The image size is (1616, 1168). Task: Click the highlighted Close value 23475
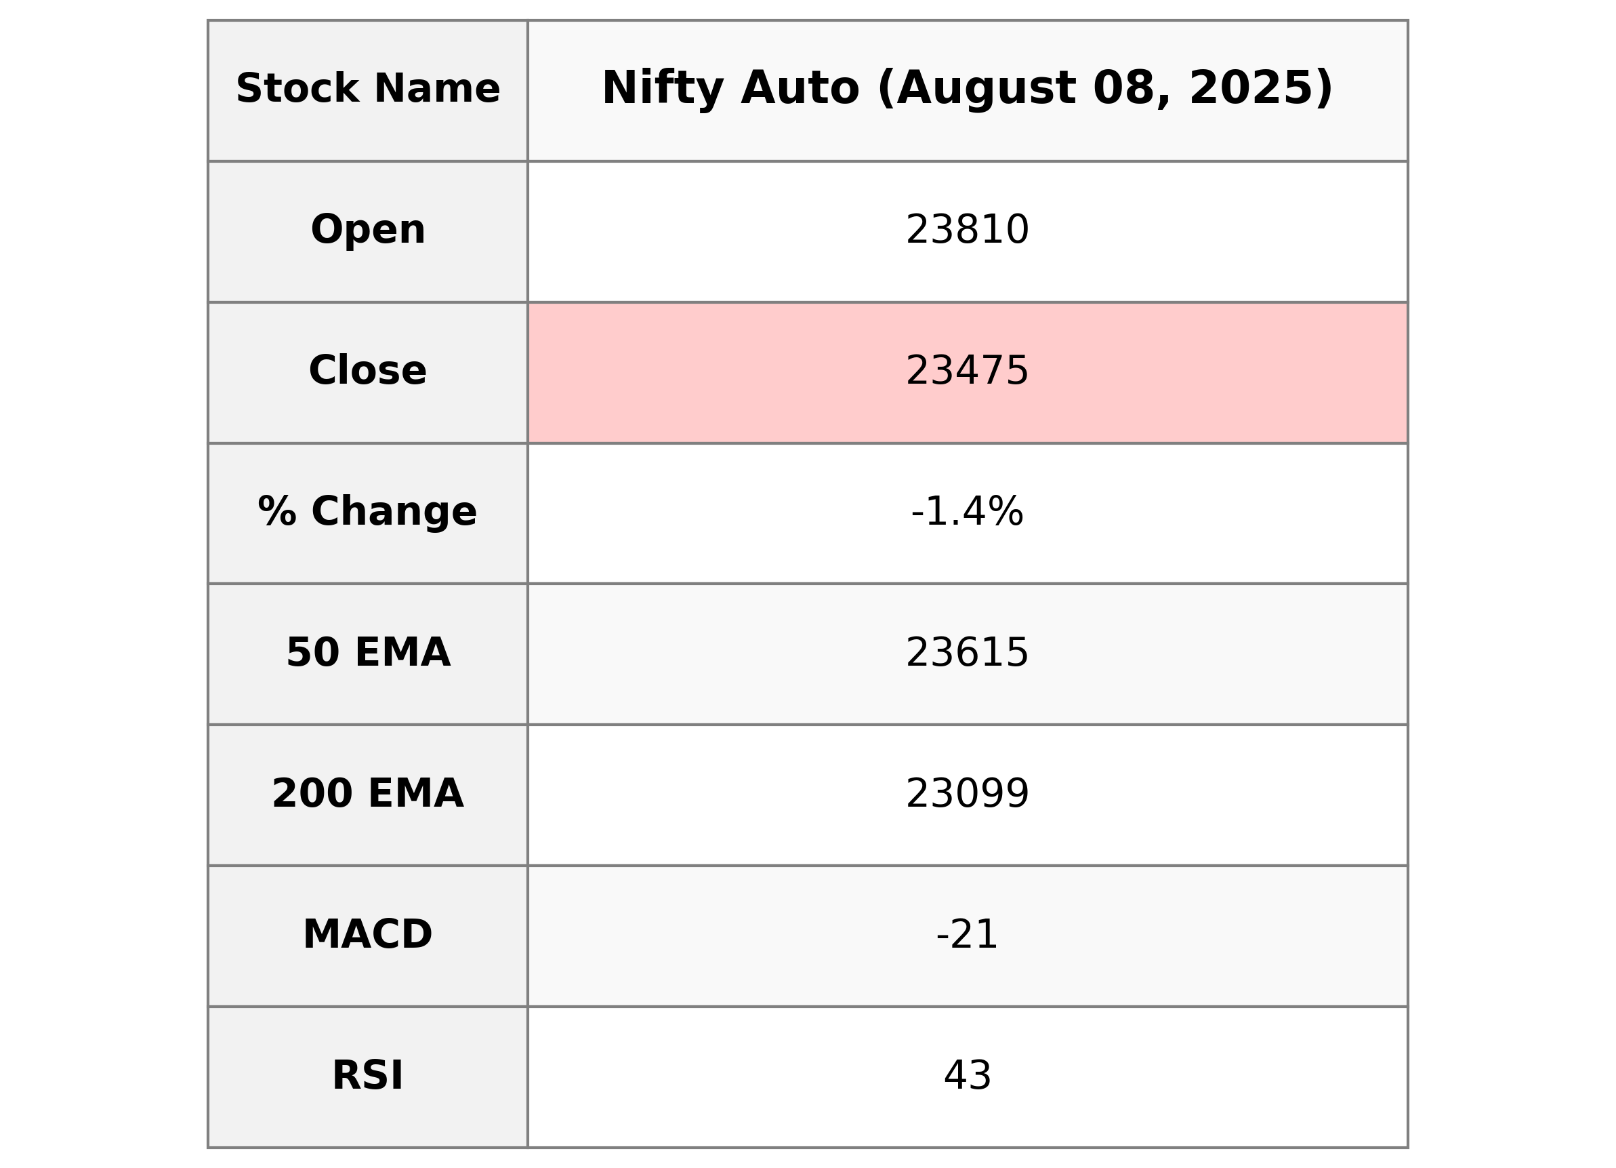[967, 371]
